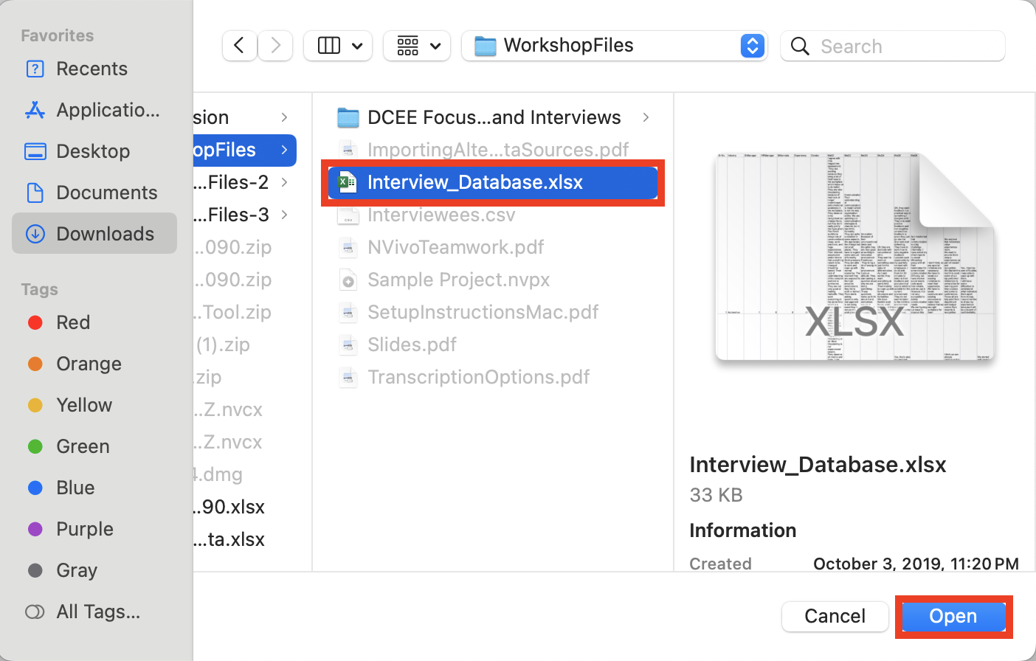Viewport: 1036px width, 661px height.
Task: Select TranscriptionOptions.pdf file
Action: pos(492,377)
